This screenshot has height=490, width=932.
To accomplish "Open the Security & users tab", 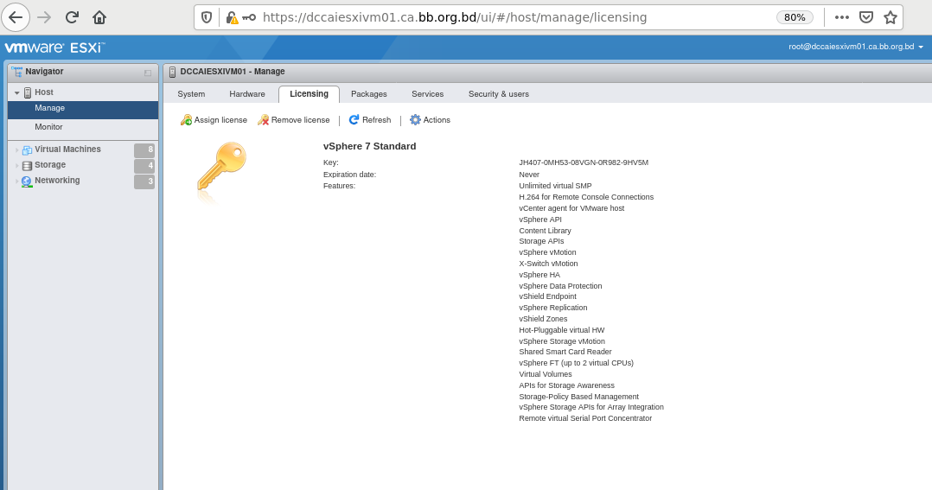I will coord(498,94).
